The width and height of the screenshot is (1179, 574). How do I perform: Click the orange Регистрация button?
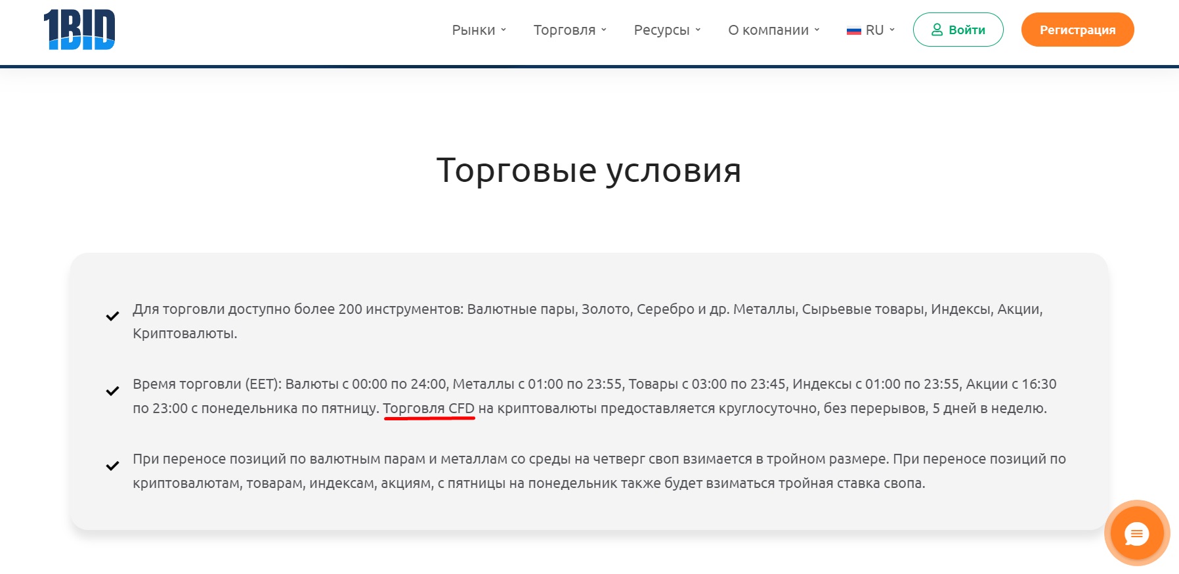[x=1077, y=30]
